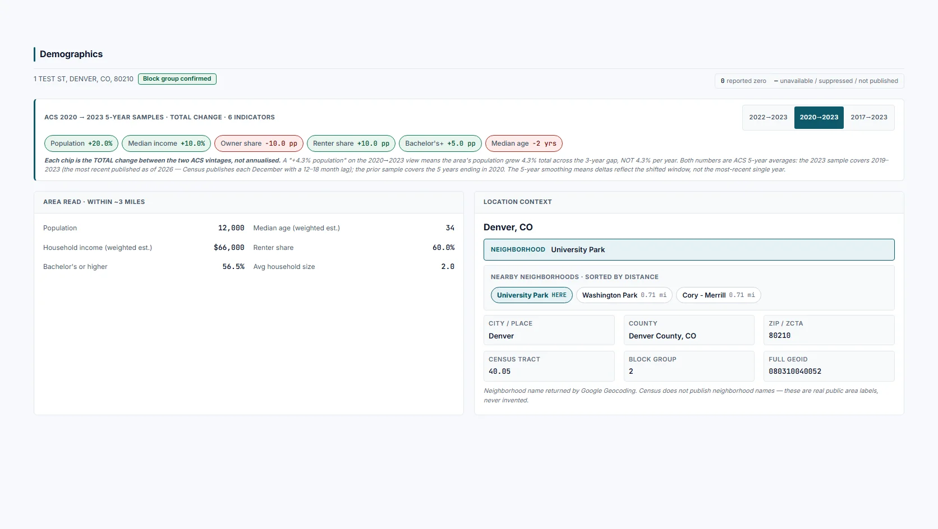Click the Median age value 34
Viewport: 938px width, 529px height.
450,228
